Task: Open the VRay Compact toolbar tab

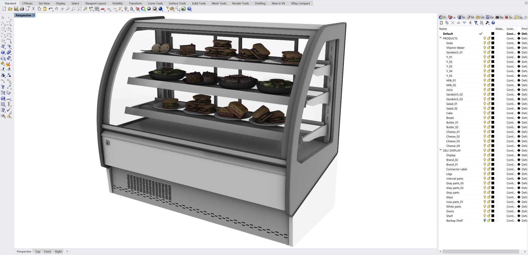Action: pos(300,3)
